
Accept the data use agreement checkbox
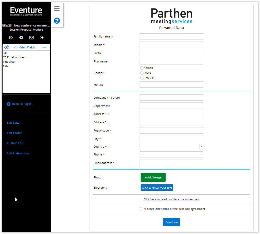click(141, 209)
